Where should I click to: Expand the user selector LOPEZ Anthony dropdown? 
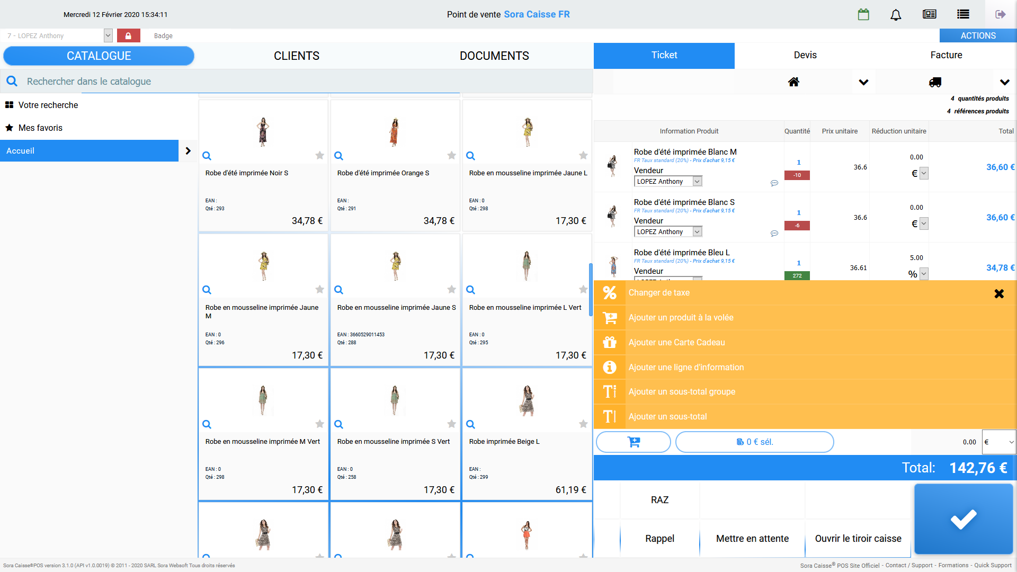click(x=108, y=35)
